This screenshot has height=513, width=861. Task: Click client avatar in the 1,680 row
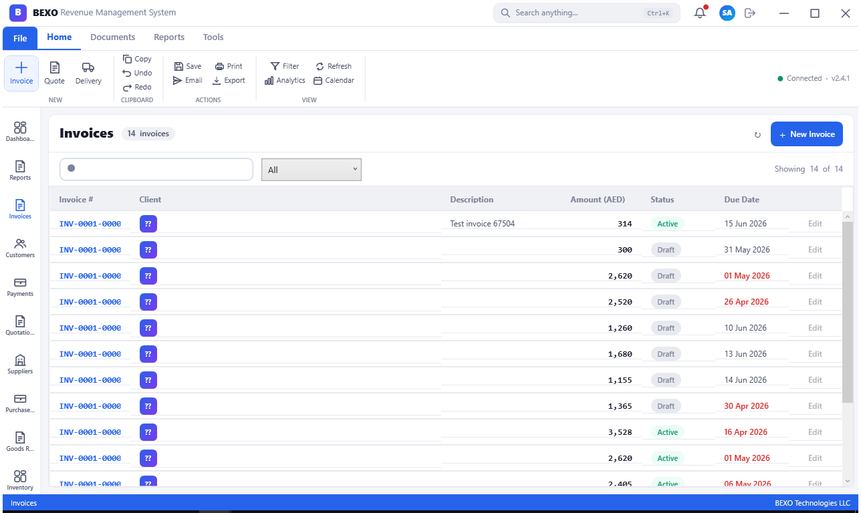pos(148,354)
